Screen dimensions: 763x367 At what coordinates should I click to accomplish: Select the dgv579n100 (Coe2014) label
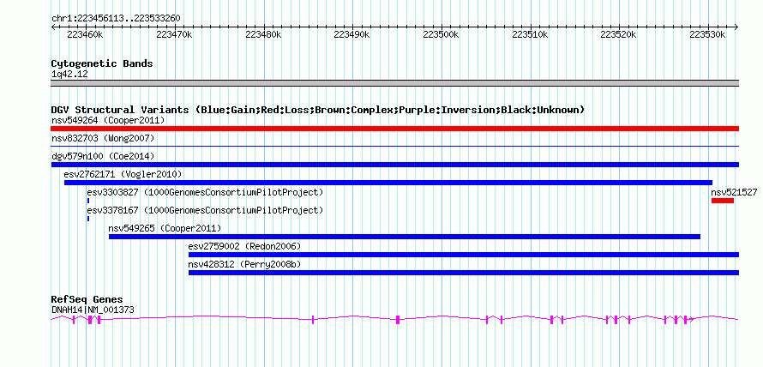point(103,156)
